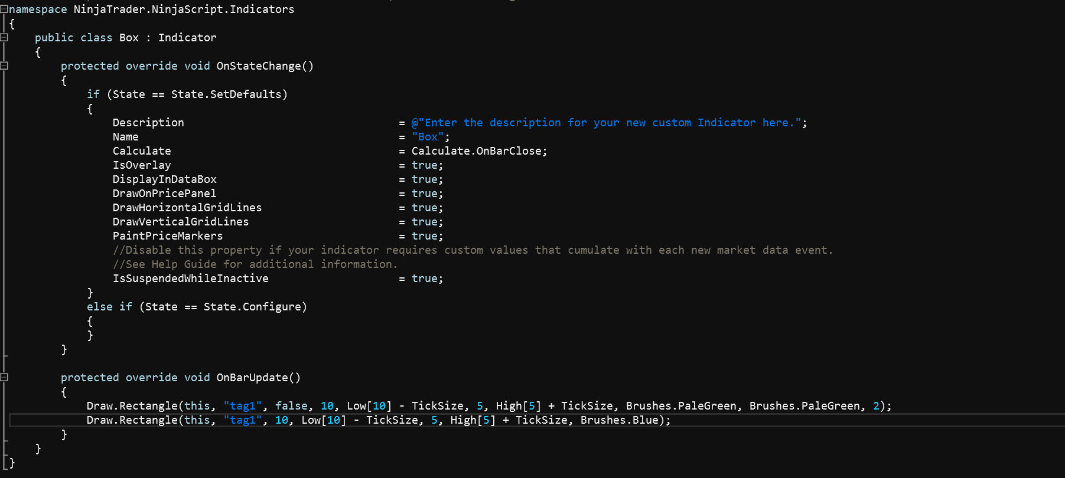This screenshot has width=1065, height=478.
Task: Click the true value of DisplayInDataBox
Action: click(425, 179)
